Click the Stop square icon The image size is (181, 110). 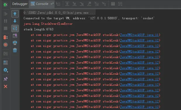coord(6,28)
